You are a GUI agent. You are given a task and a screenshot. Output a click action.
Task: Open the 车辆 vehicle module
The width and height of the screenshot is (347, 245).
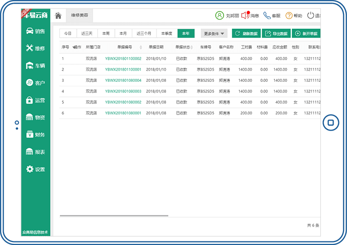pyautogui.click(x=36, y=66)
